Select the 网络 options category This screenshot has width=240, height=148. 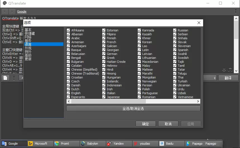[44, 37]
